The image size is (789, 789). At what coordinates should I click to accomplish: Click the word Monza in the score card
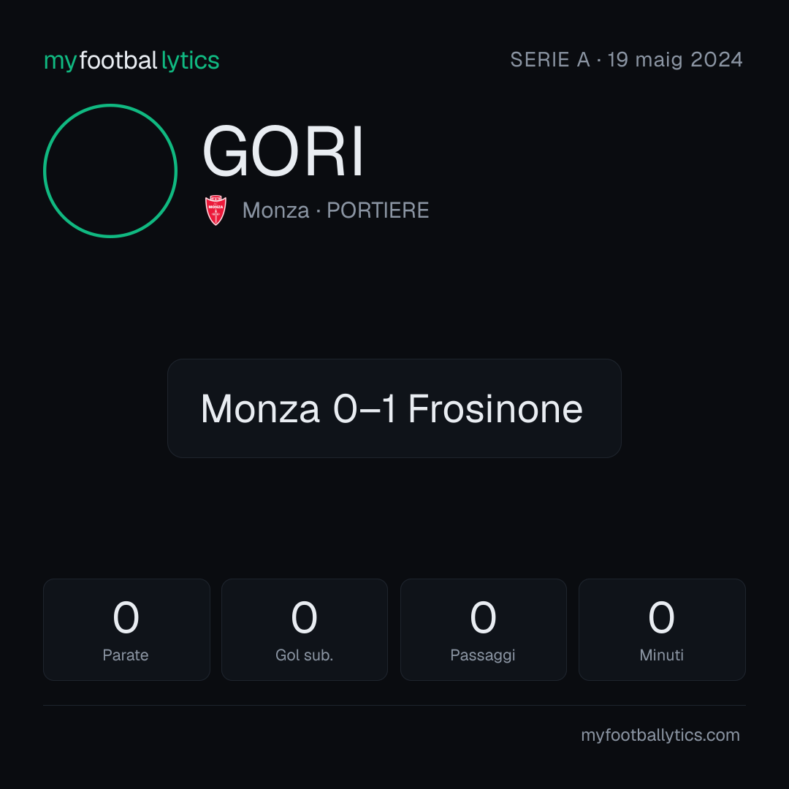click(260, 408)
